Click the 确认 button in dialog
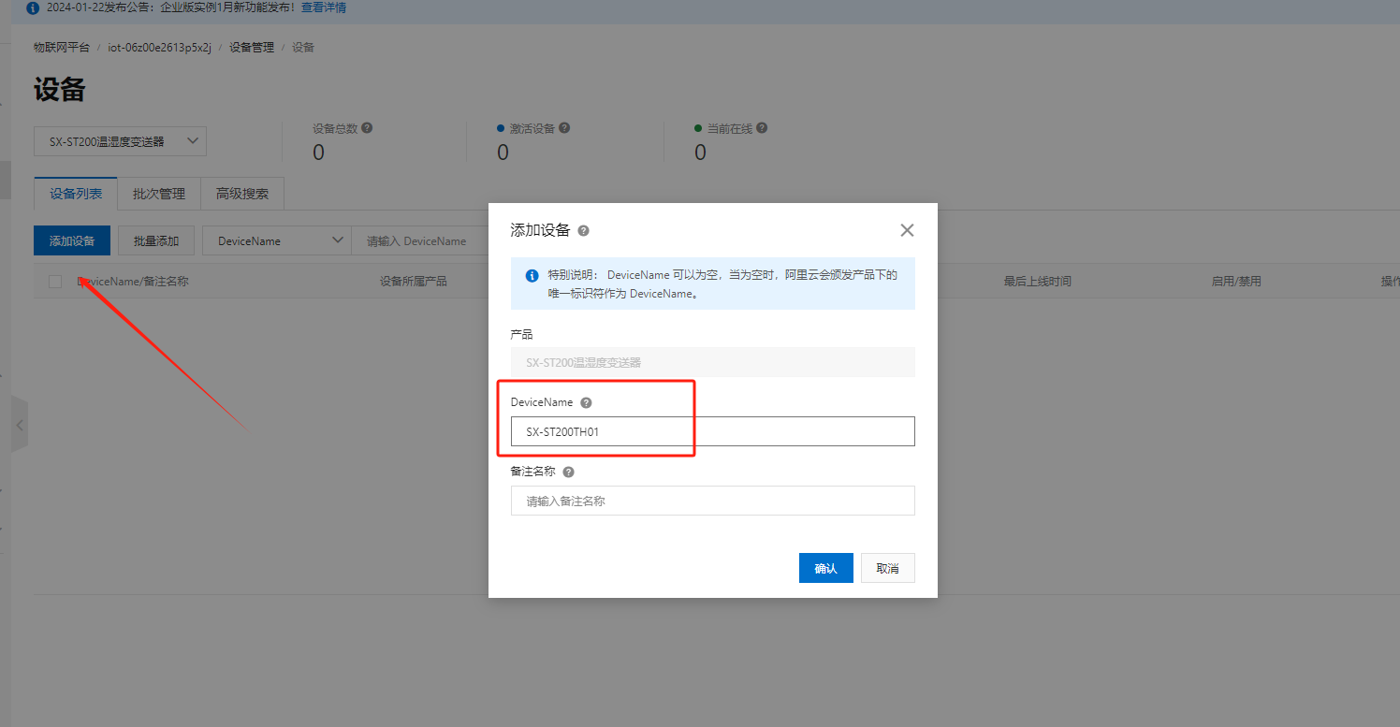This screenshot has height=727, width=1400. (825, 568)
